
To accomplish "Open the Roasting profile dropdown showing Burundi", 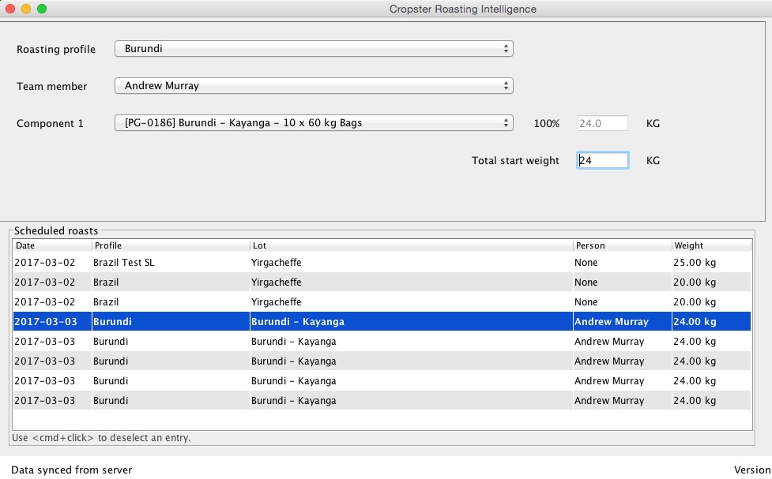I will [314, 49].
